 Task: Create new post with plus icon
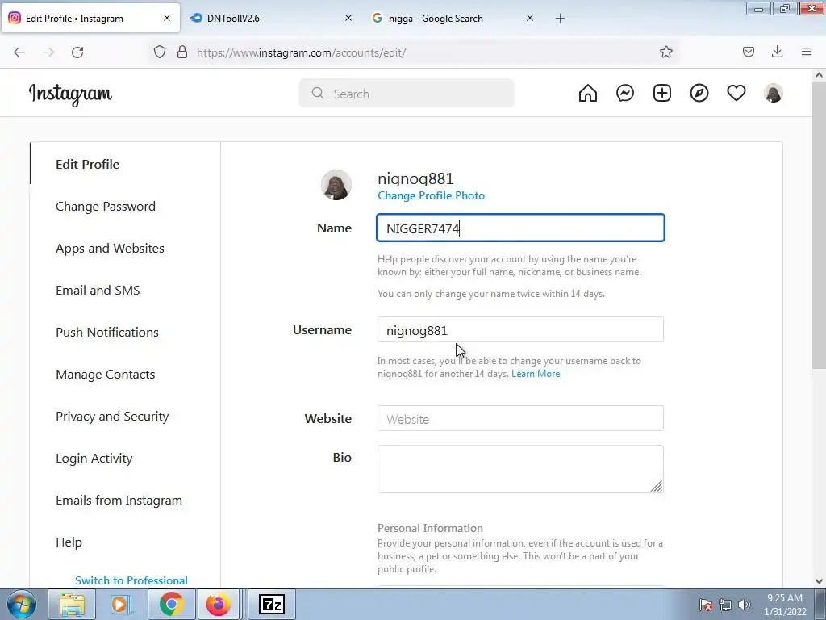pyautogui.click(x=662, y=94)
